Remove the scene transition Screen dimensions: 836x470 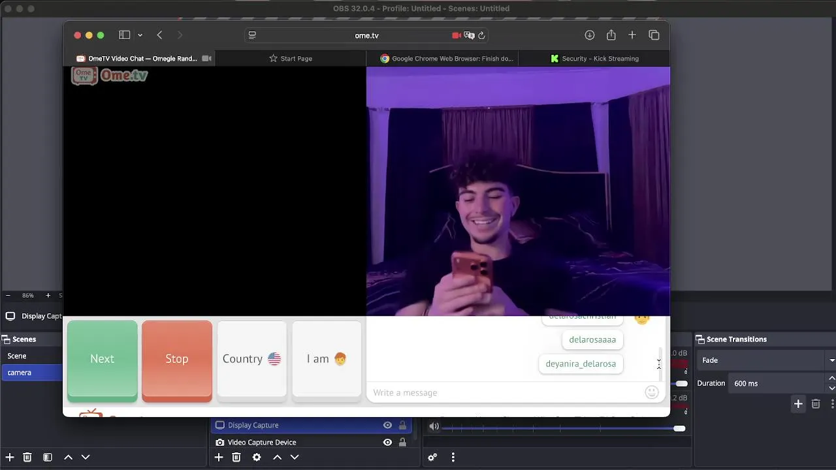(x=816, y=404)
